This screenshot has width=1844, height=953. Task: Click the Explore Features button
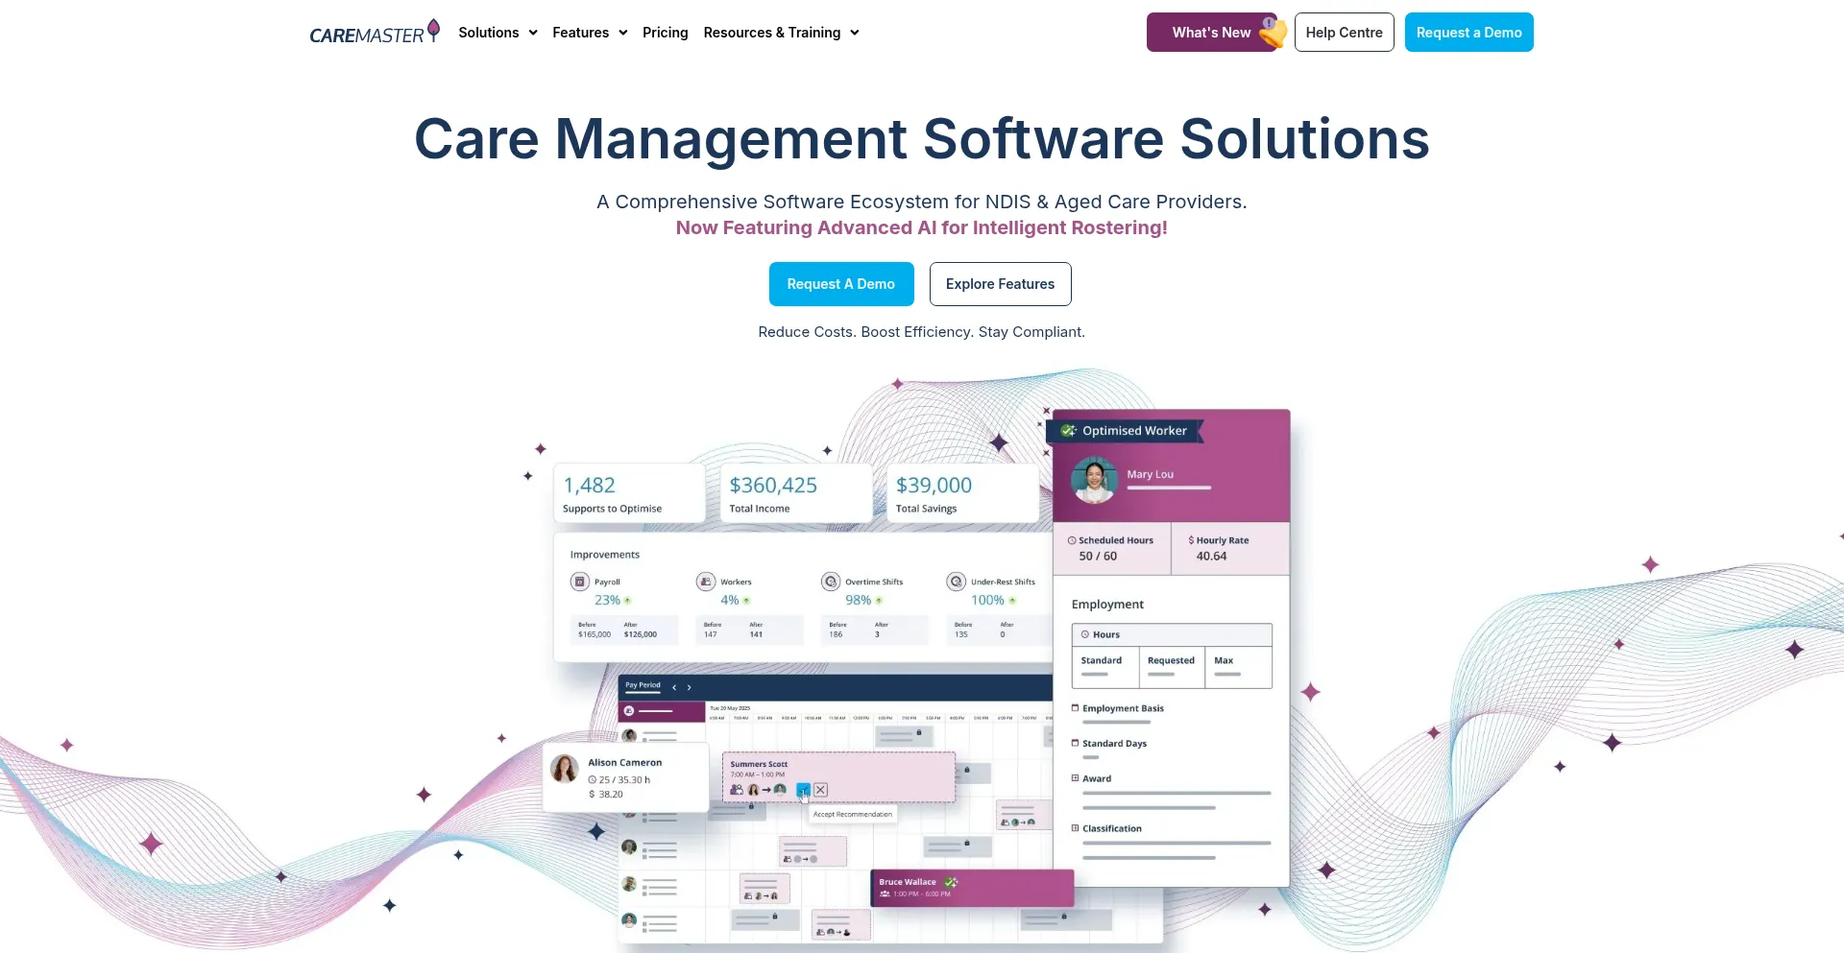point(1000,284)
